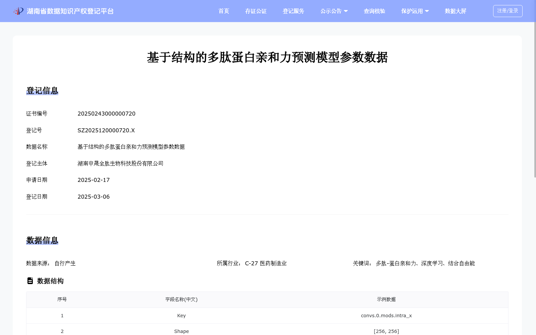Click the main page title heading

[x=267, y=57]
